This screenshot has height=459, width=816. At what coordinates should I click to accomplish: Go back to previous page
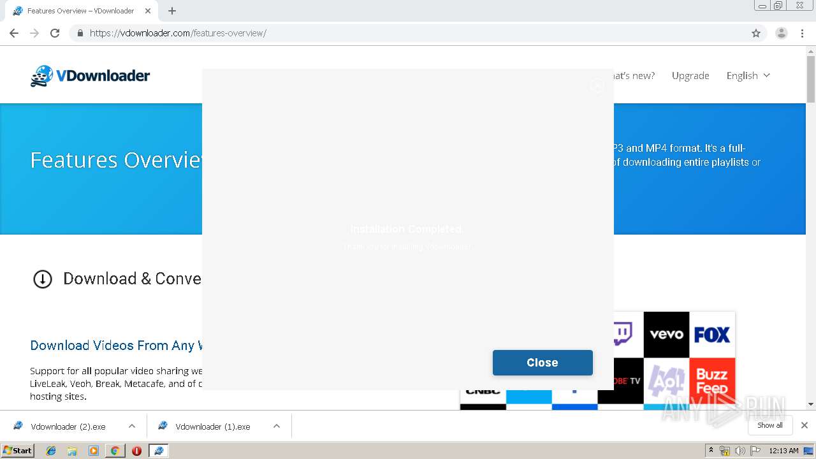(14, 33)
